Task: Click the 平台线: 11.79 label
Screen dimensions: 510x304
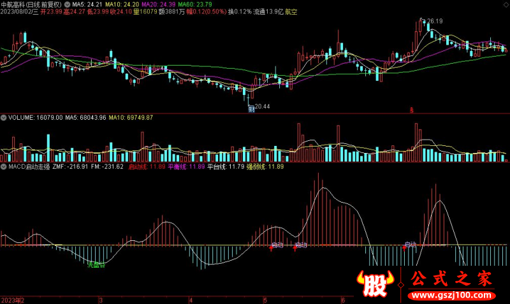Action: coord(226,167)
